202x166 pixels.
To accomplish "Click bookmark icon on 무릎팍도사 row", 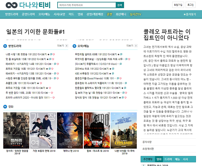I will click(121, 64).
